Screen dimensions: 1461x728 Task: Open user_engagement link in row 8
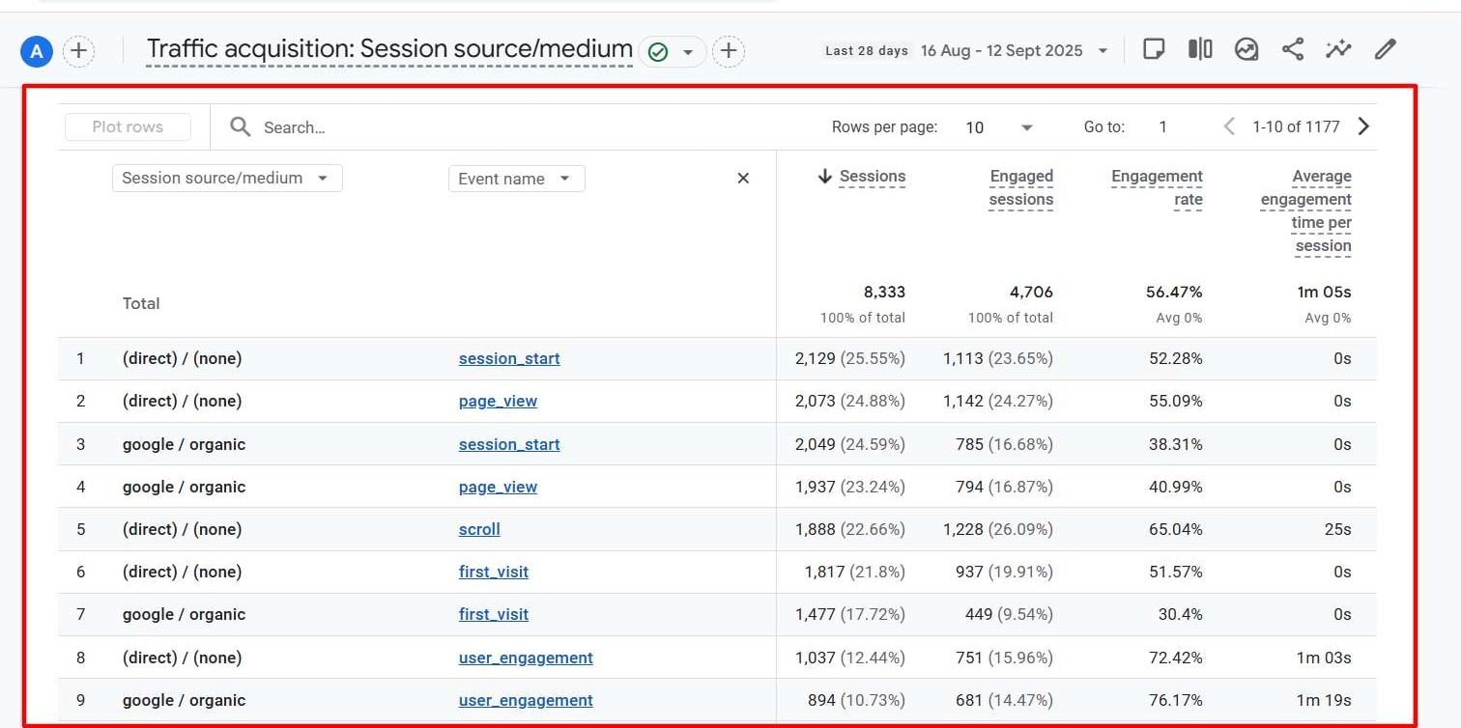pos(526,658)
